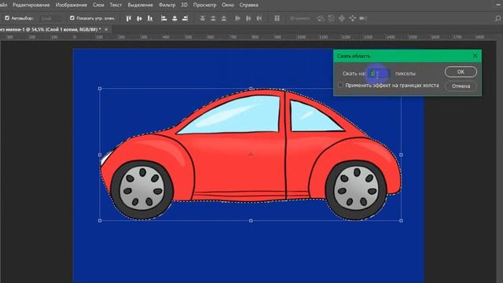Image resolution: width=503 pixels, height=283 pixels.
Task: Open the auto-select Слой dropdown
Action: coord(51,19)
